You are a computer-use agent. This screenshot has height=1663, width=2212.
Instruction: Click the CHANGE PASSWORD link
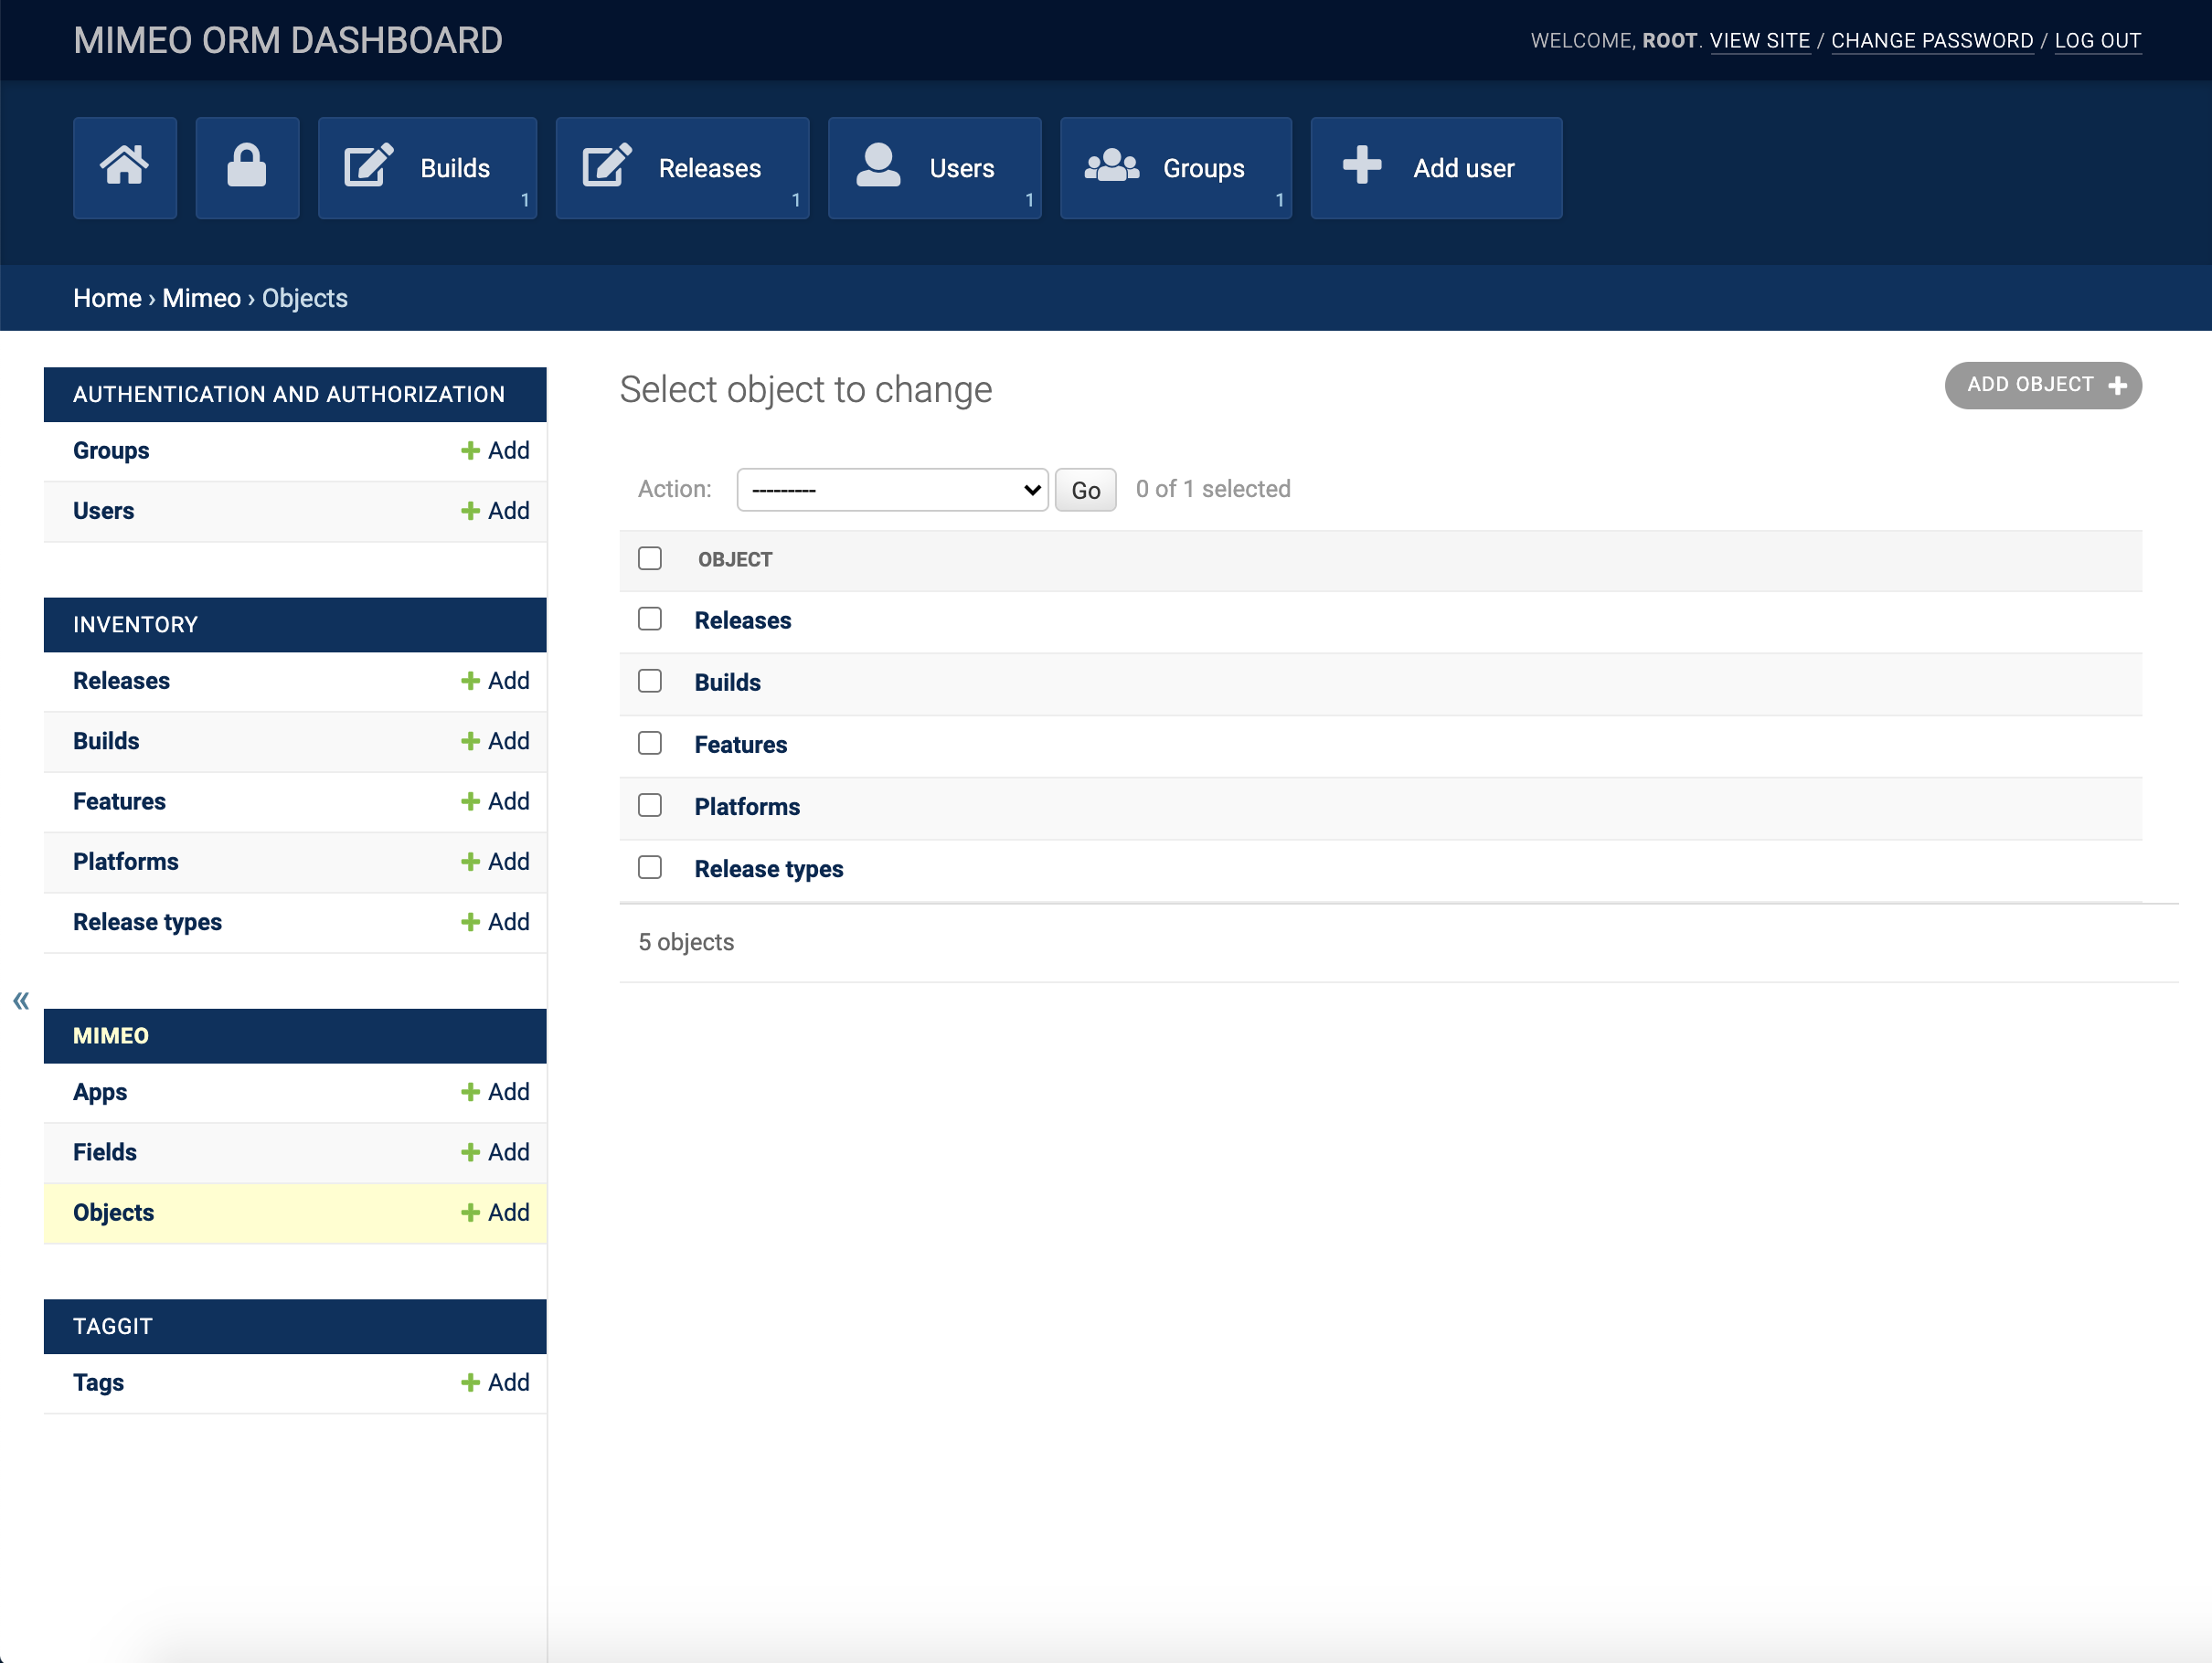point(1932,41)
